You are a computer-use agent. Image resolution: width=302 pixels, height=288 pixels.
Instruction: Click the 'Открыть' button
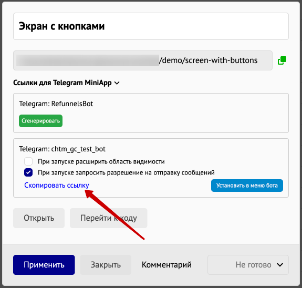39,218
